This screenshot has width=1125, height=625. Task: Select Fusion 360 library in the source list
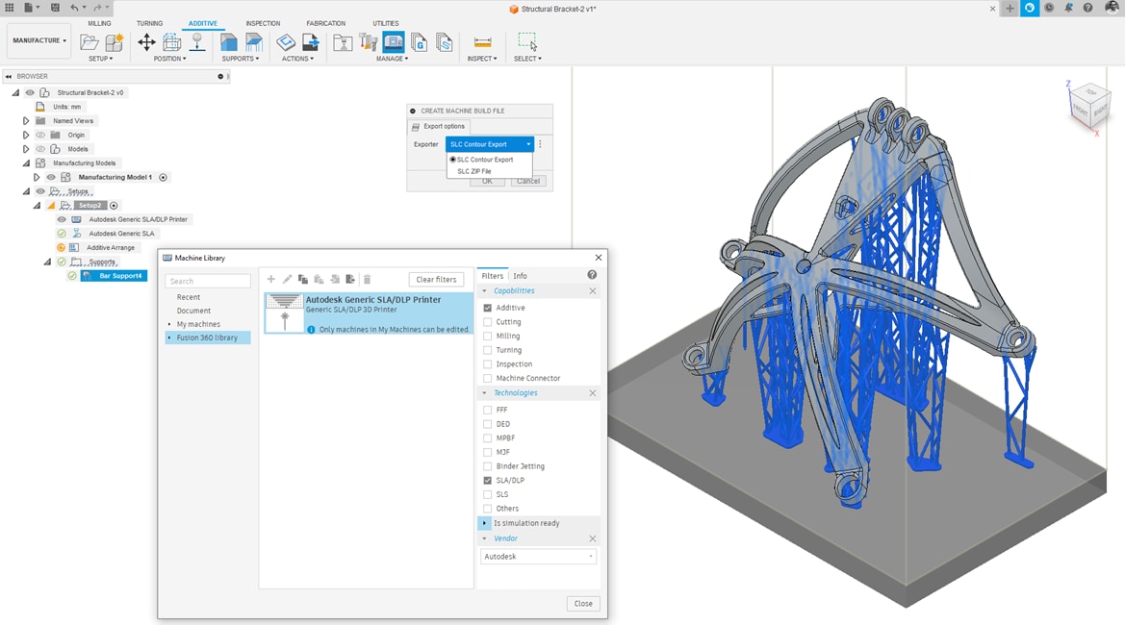point(206,337)
